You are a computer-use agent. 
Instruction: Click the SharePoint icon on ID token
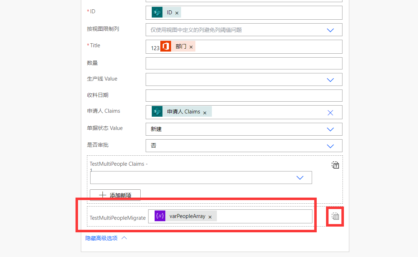pyautogui.click(x=157, y=12)
